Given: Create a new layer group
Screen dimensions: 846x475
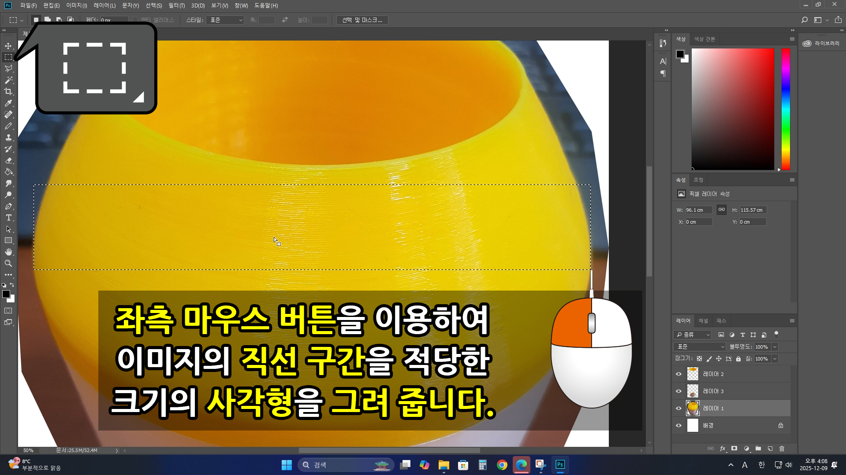Looking at the screenshot, I should coord(758,449).
